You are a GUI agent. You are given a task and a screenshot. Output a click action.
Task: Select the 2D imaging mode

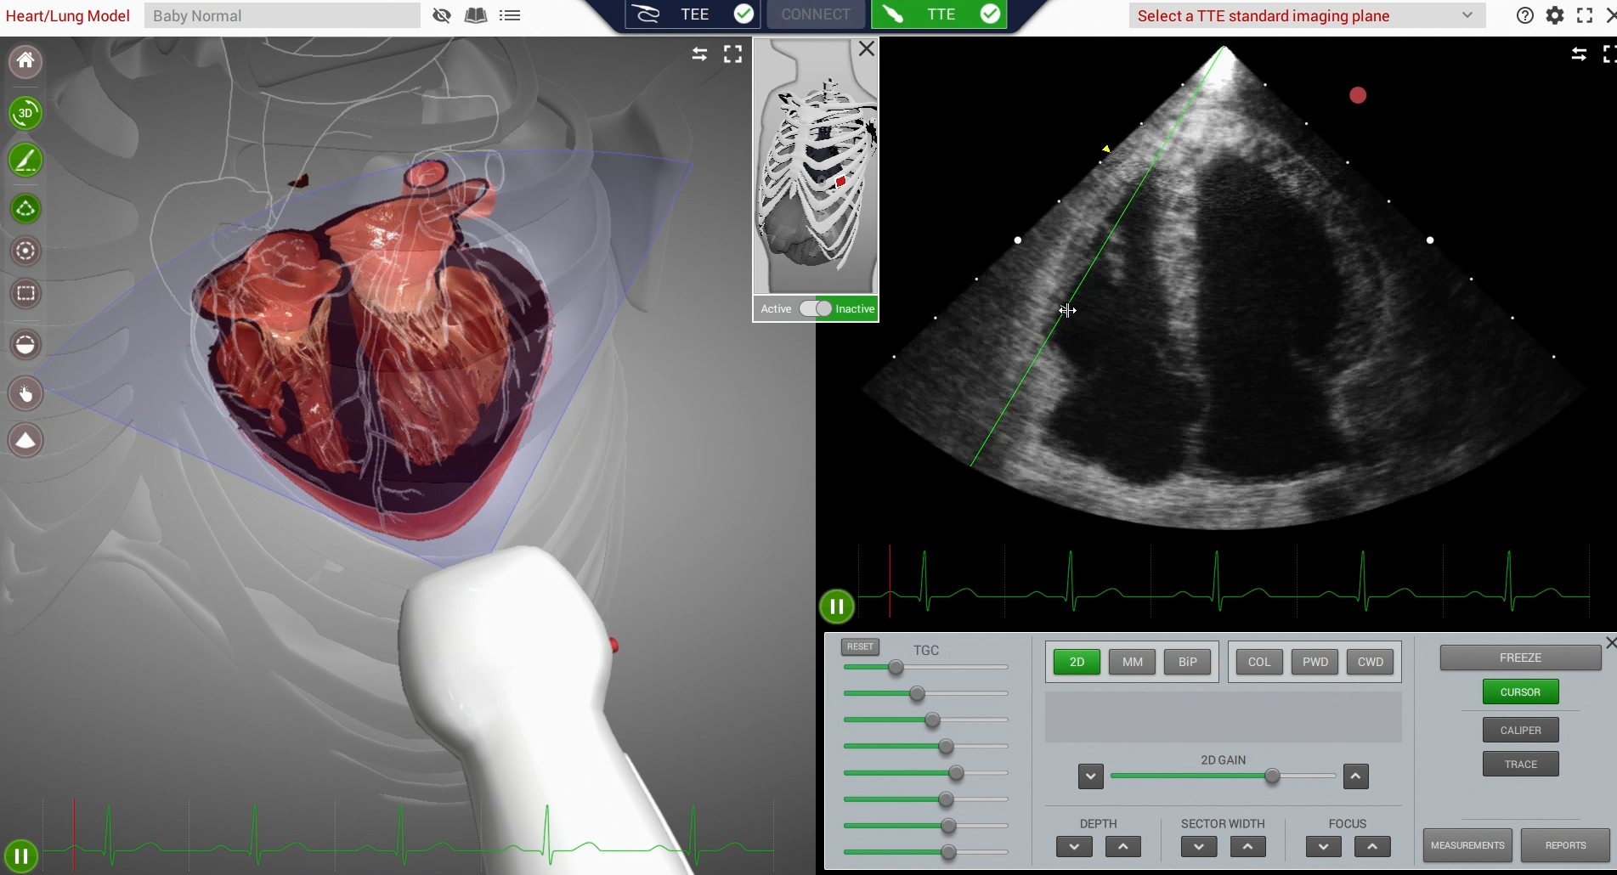(x=1077, y=662)
